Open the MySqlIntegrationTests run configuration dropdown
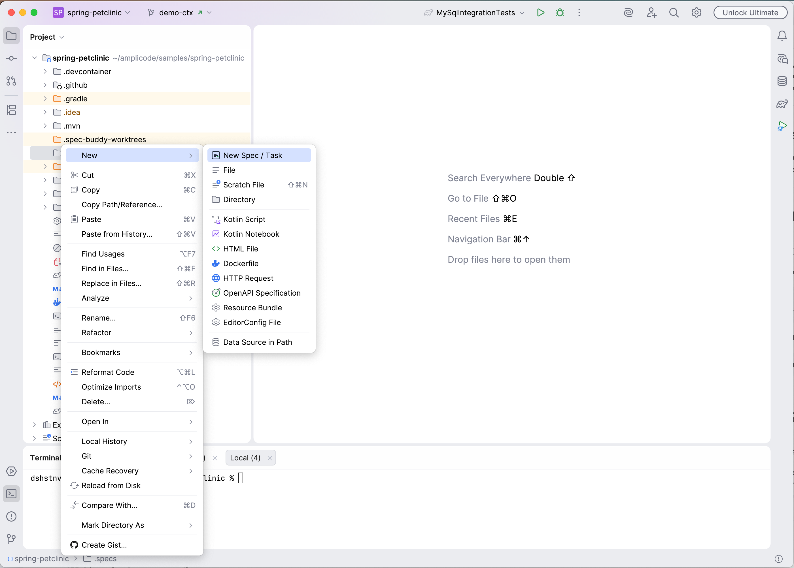 [475, 12]
